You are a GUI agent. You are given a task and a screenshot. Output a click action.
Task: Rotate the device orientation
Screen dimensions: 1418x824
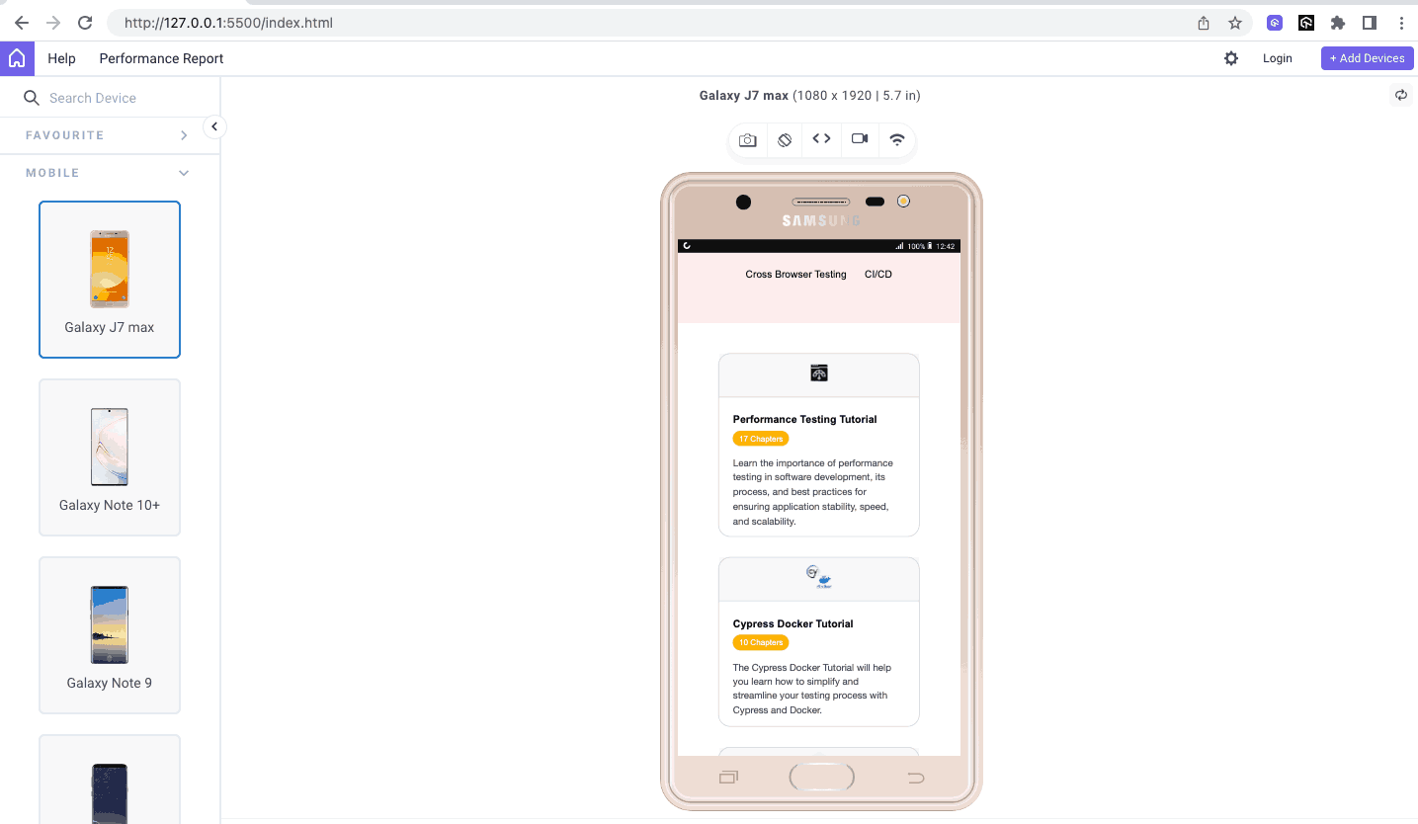point(785,139)
